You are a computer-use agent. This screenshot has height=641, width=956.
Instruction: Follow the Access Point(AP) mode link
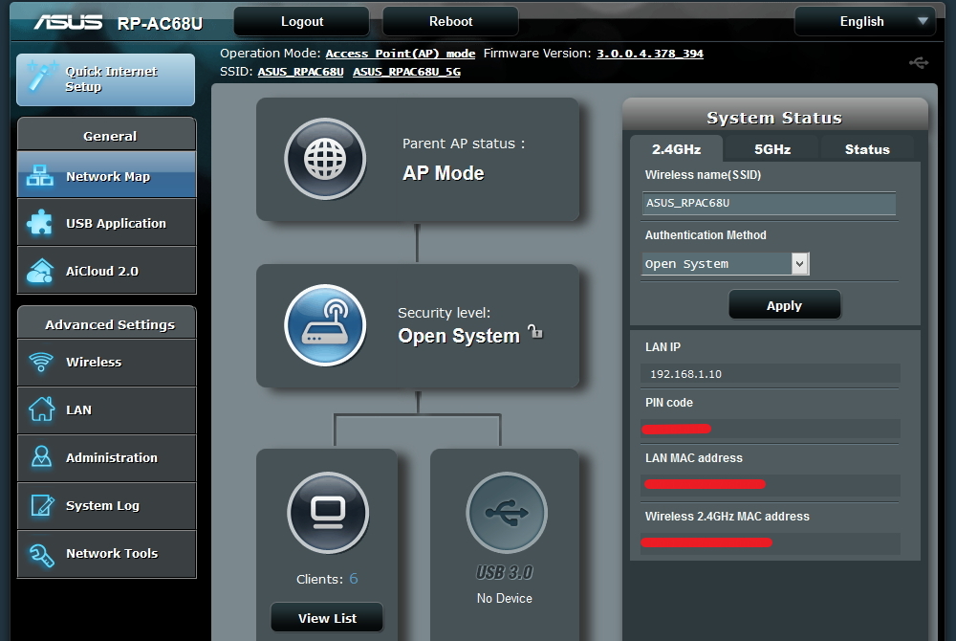tap(400, 54)
